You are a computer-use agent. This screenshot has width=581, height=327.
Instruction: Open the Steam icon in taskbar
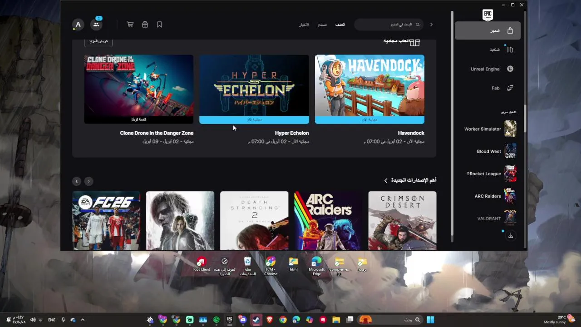[256, 320]
